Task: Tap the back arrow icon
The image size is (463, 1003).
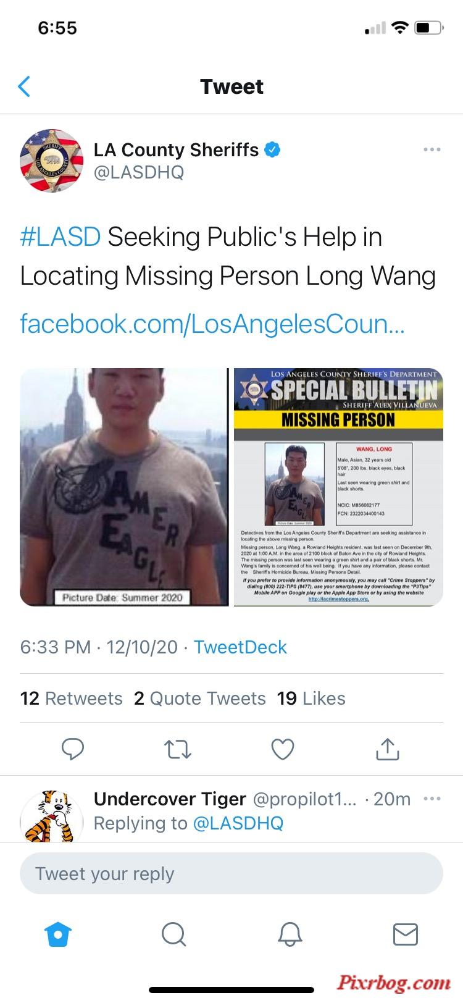Action: pyautogui.click(x=24, y=86)
